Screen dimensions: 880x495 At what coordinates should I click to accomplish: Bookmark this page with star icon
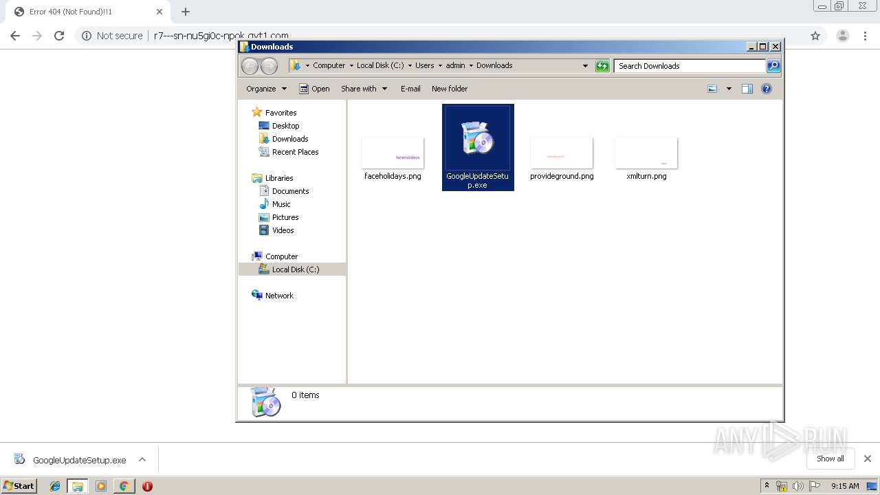point(815,36)
